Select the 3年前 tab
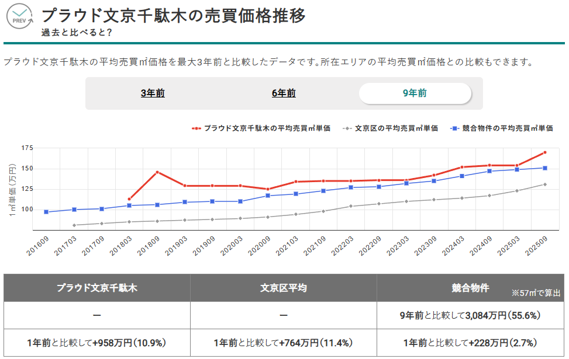 click(x=153, y=93)
